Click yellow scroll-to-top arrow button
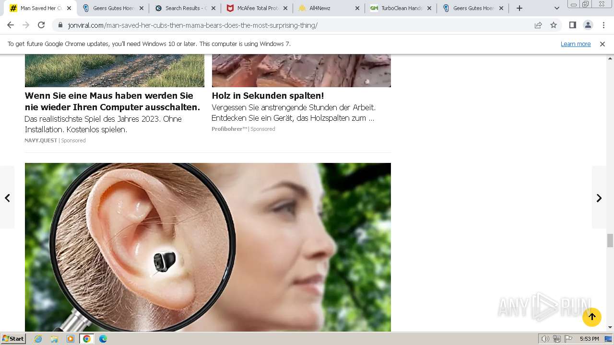Viewport: 614px width, 345px height. pos(592,317)
